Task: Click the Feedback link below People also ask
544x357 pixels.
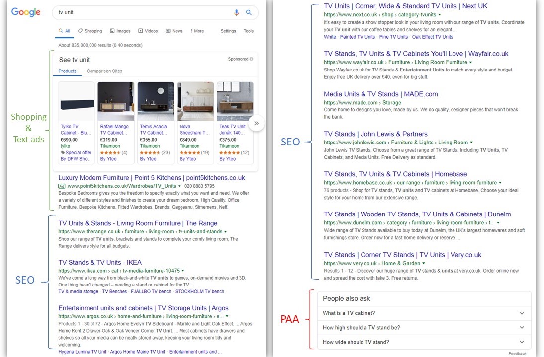Action: (517, 354)
